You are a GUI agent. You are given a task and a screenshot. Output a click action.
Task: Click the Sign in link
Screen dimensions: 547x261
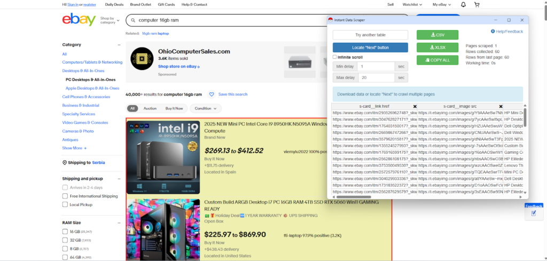pyautogui.click(x=73, y=4)
